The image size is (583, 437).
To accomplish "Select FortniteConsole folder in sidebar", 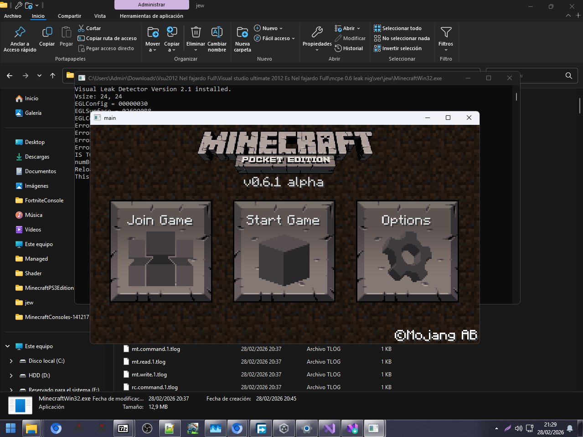I will [x=39, y=201].
